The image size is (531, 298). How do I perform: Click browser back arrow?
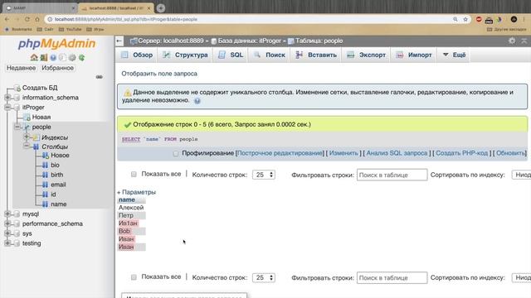tap(7, 19)
